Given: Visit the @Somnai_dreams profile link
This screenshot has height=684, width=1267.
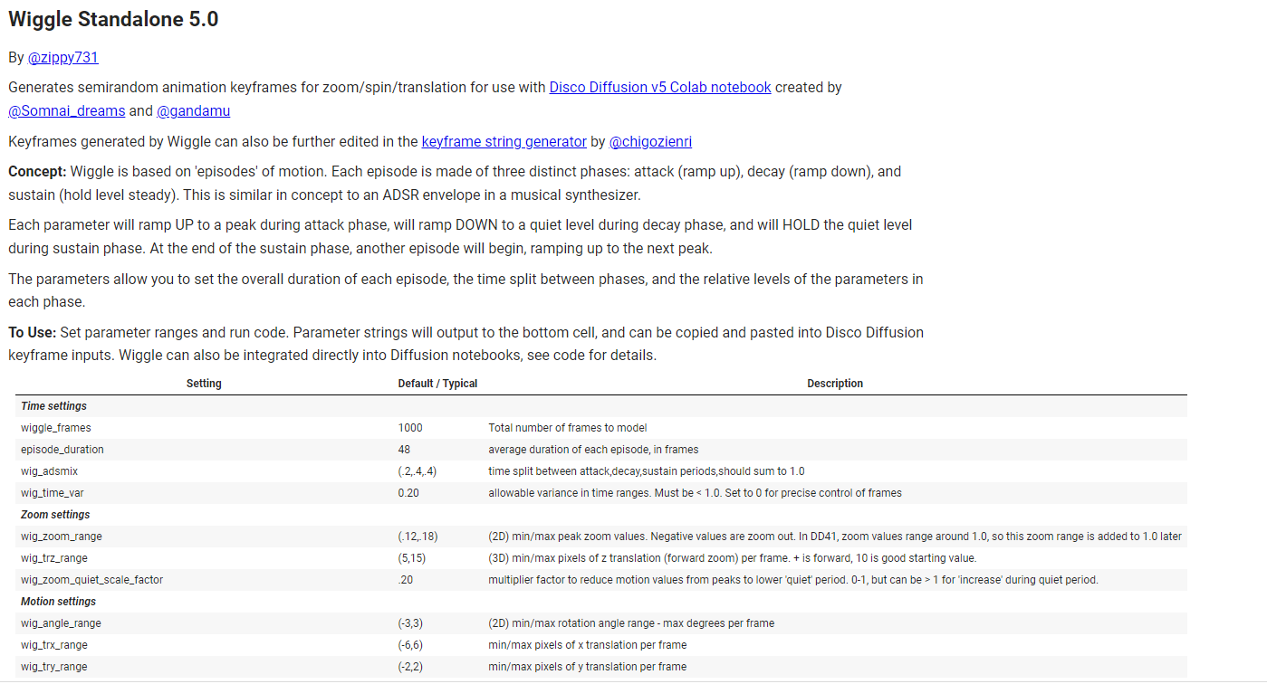Looking at the screenshot, I should [67, 110].
